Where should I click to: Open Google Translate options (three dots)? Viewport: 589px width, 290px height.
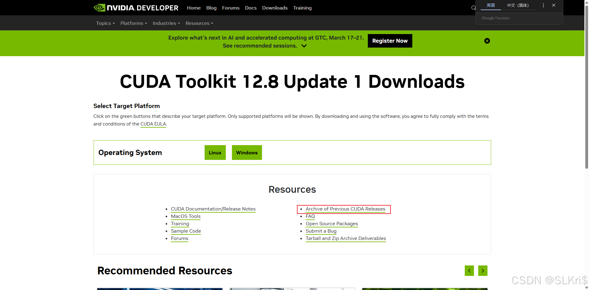(543, 6)
